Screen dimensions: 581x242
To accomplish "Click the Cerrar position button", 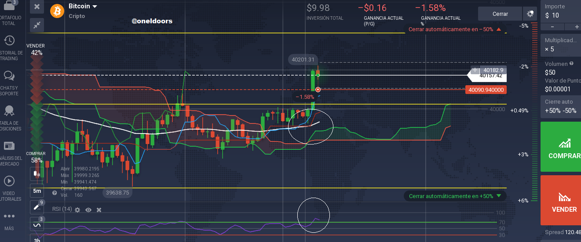I will pos(500,14).
